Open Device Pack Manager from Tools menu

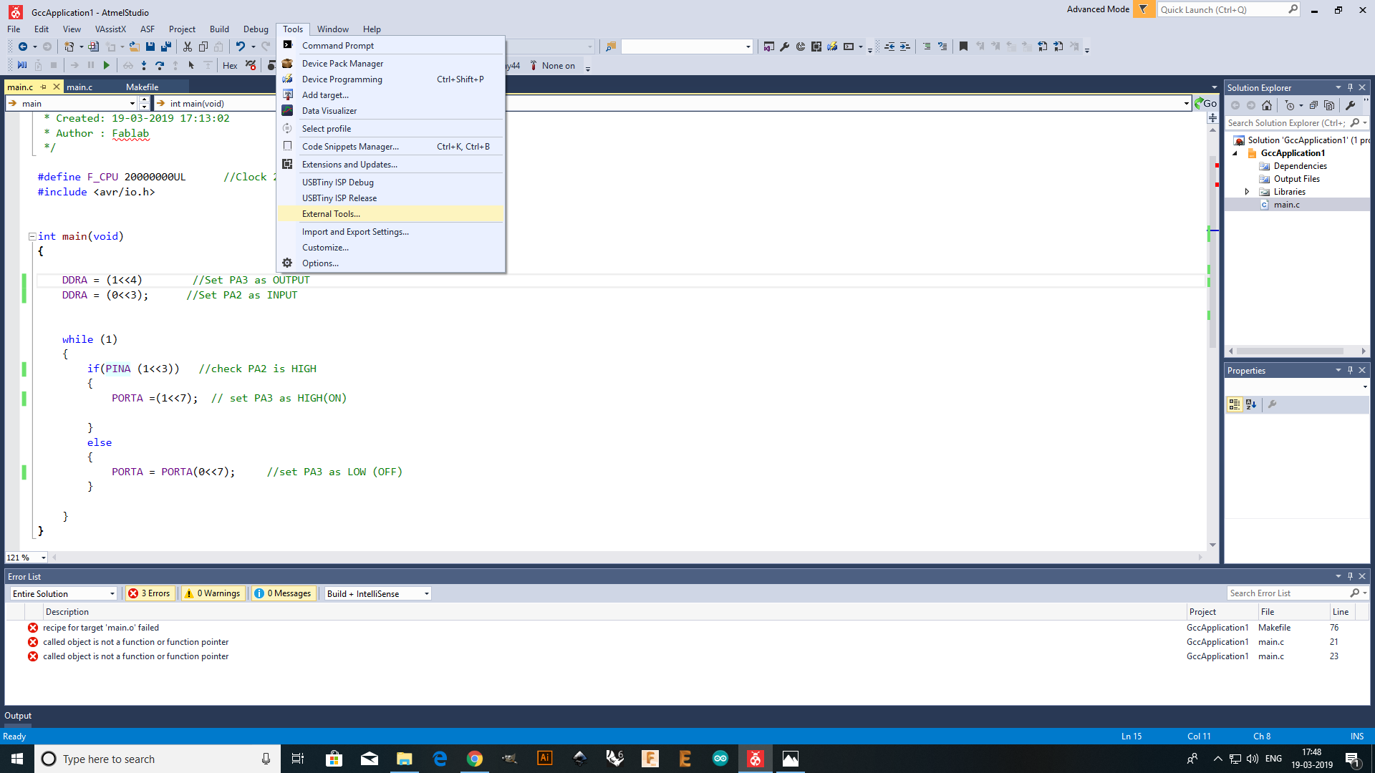pyautogui.click(x=342, y=64)
